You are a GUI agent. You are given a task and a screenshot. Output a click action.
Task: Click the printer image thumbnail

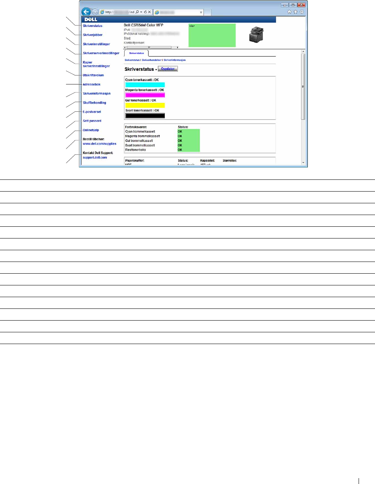256,35
